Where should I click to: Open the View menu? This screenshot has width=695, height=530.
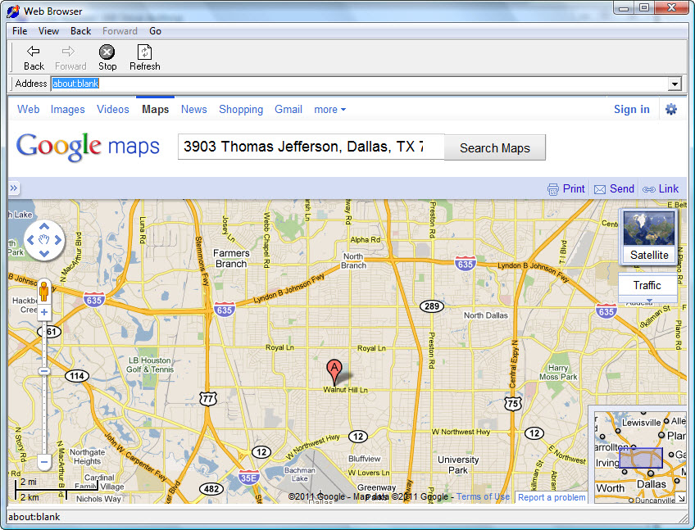48,31
